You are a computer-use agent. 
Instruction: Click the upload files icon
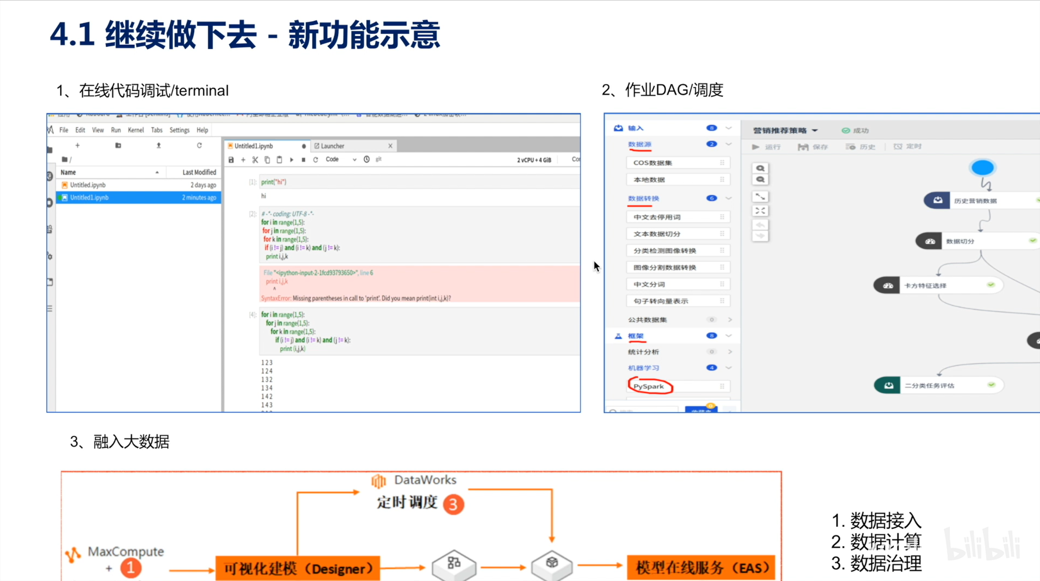[x=158, y=145]
